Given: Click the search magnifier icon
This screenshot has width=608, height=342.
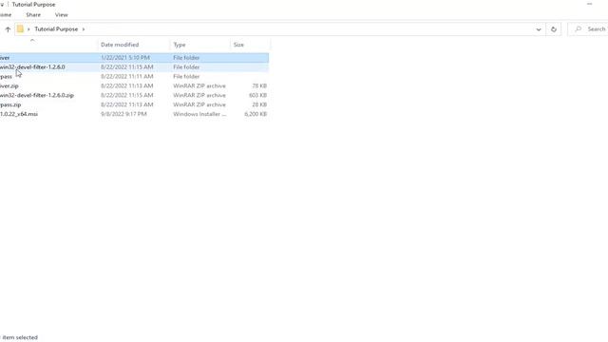Looking at the screenshot, I should click(579, 29).
